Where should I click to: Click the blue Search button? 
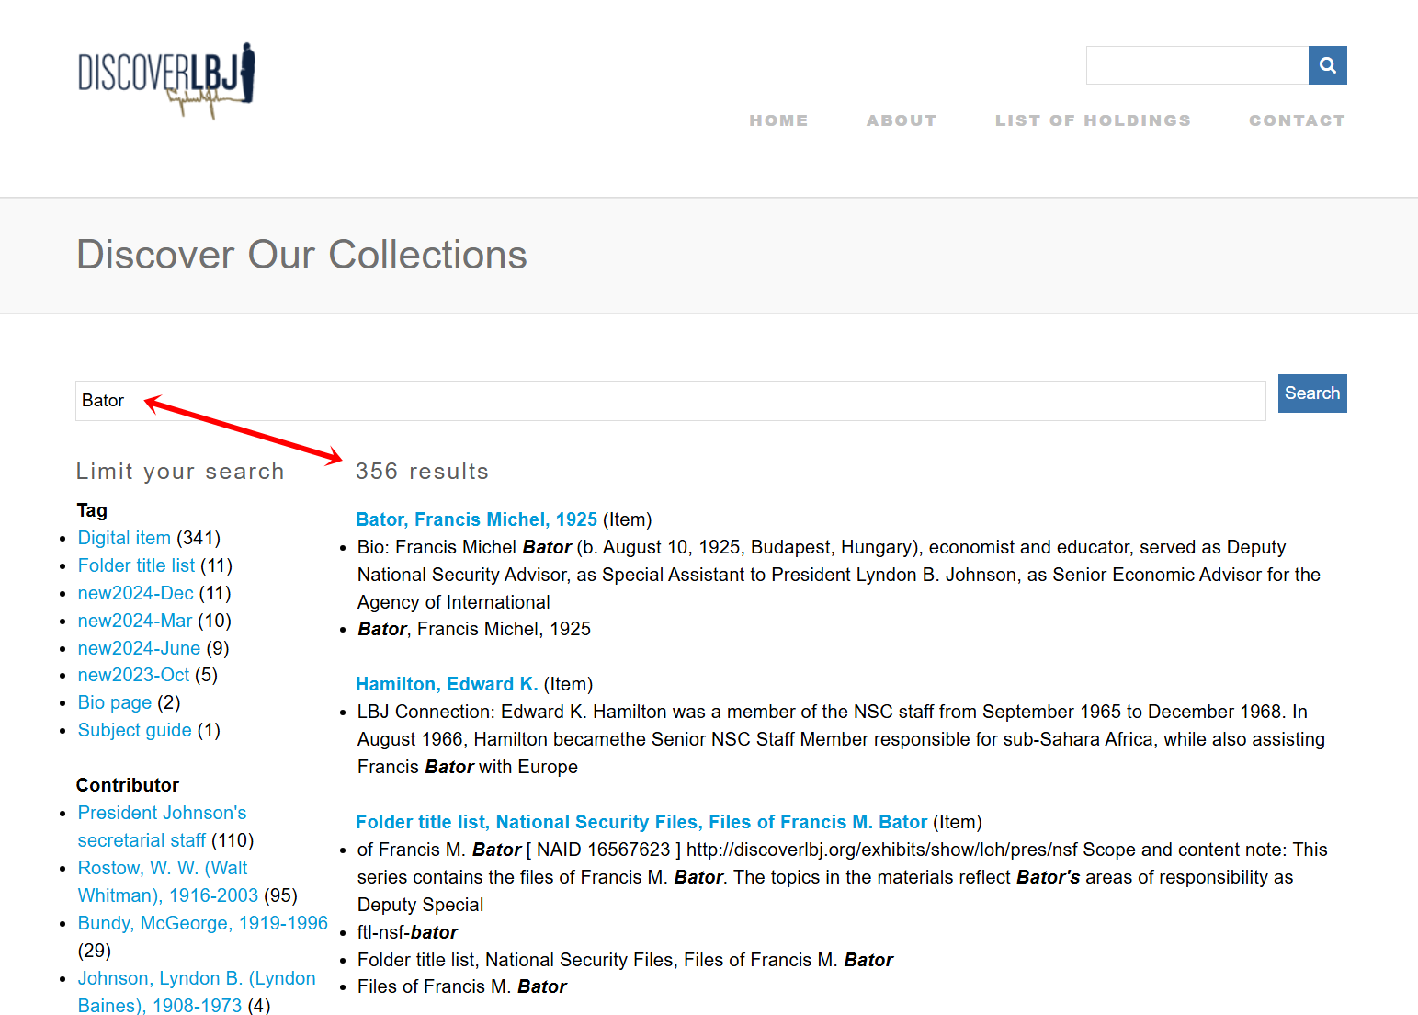[x=1312, y=393]
